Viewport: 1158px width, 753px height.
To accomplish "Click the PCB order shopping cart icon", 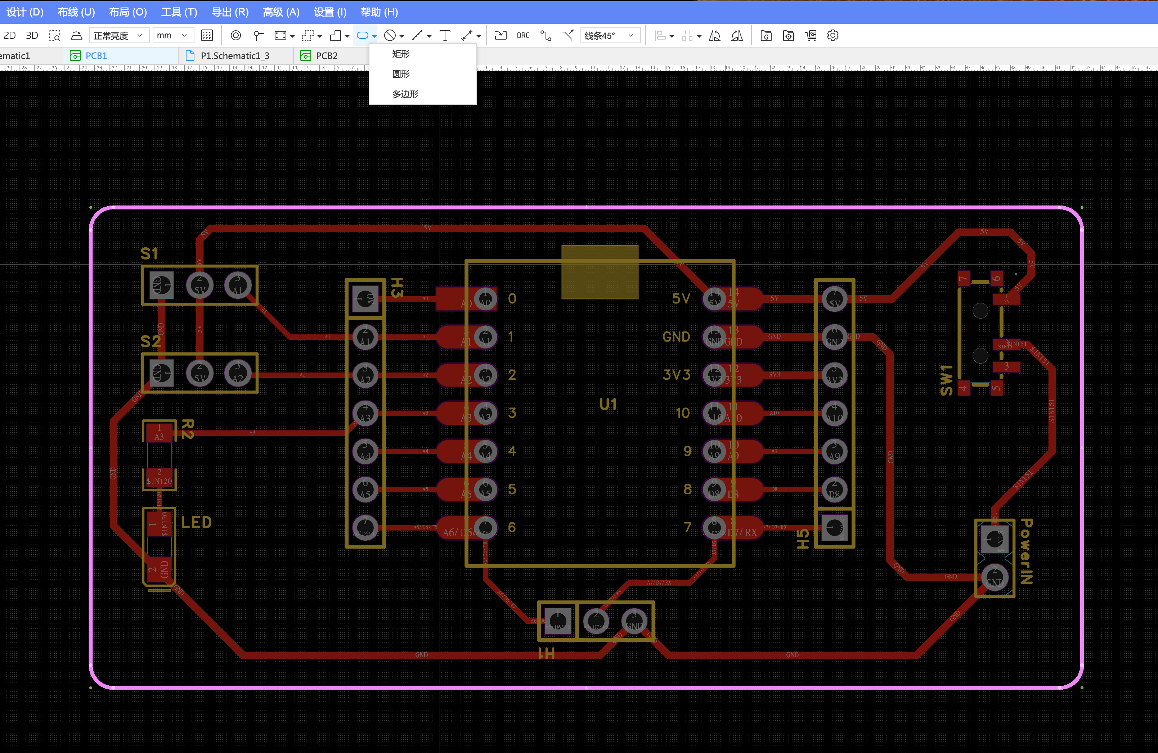I will tap(811, 36).
